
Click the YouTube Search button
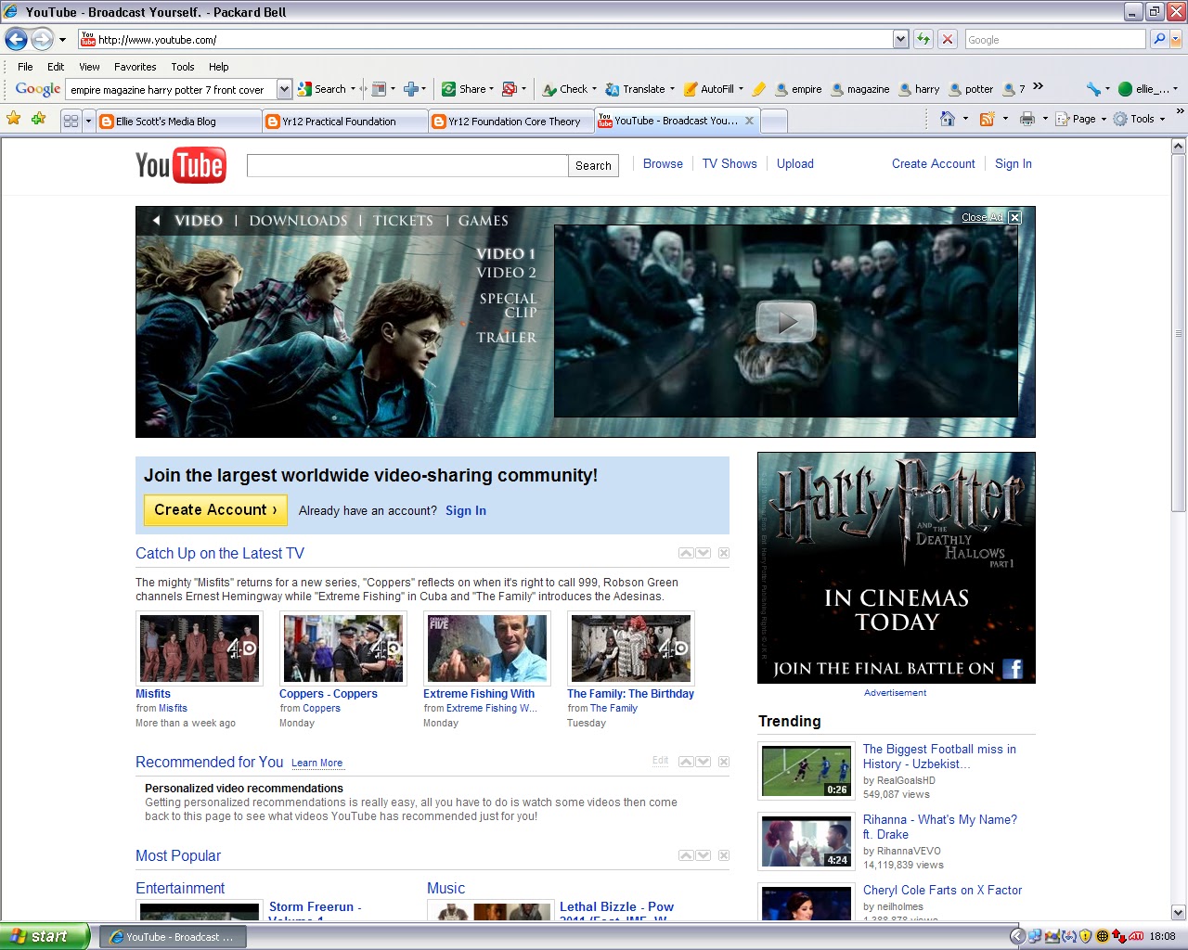[593, 165]
